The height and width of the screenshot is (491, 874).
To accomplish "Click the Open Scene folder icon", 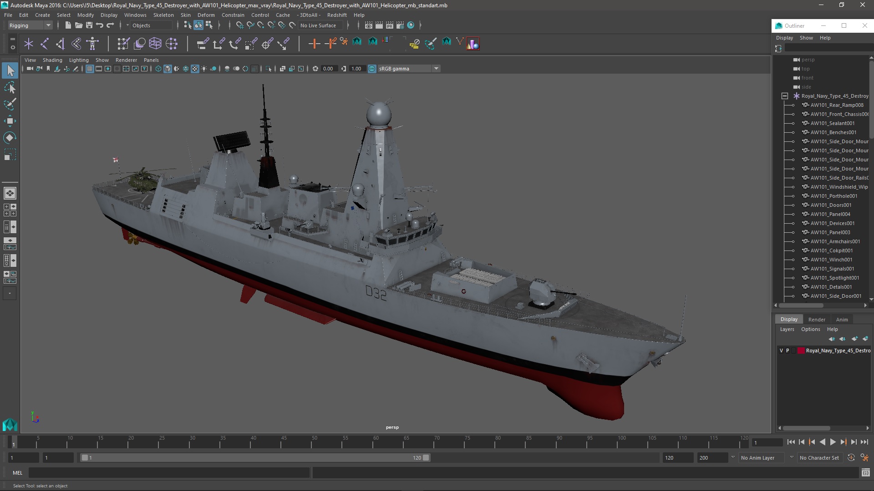I will point(79,25).
